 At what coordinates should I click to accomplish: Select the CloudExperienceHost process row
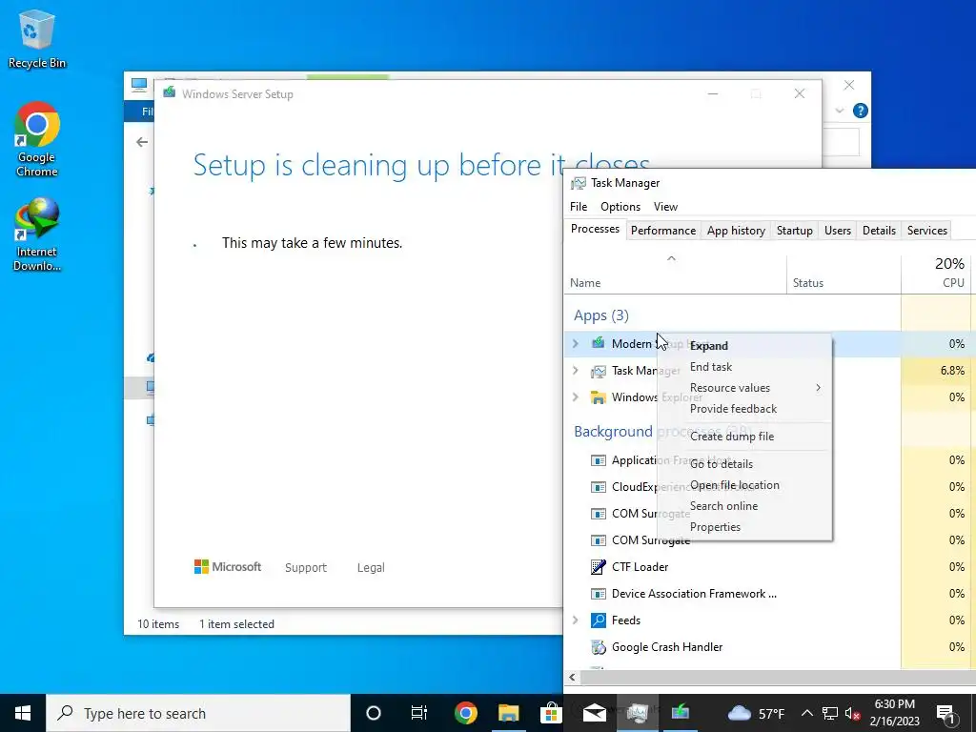[x=770, y=487]
